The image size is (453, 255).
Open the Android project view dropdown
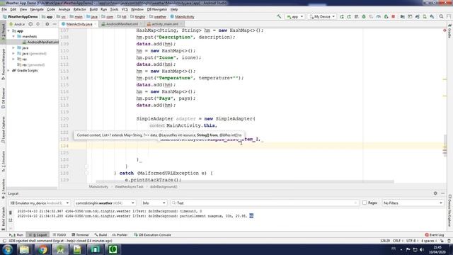point(17,24)
